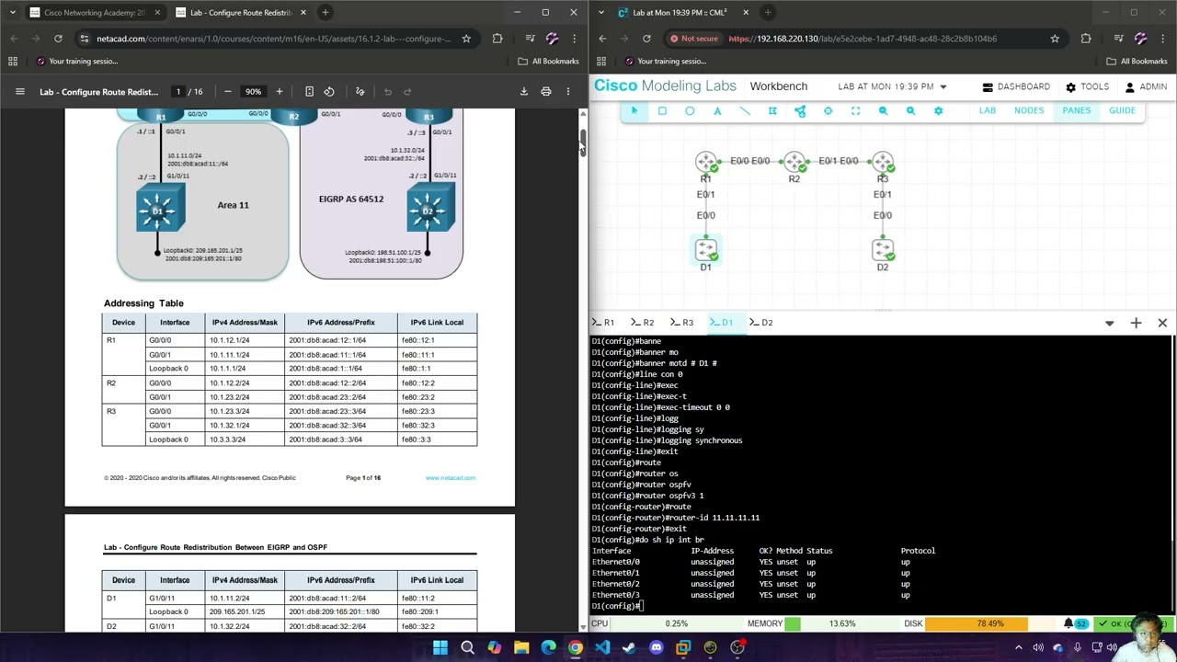Open the LAB AT MON 19:39 PM dropdown
This screenshot has height=662, width=1177.
(x=892, y=86)
